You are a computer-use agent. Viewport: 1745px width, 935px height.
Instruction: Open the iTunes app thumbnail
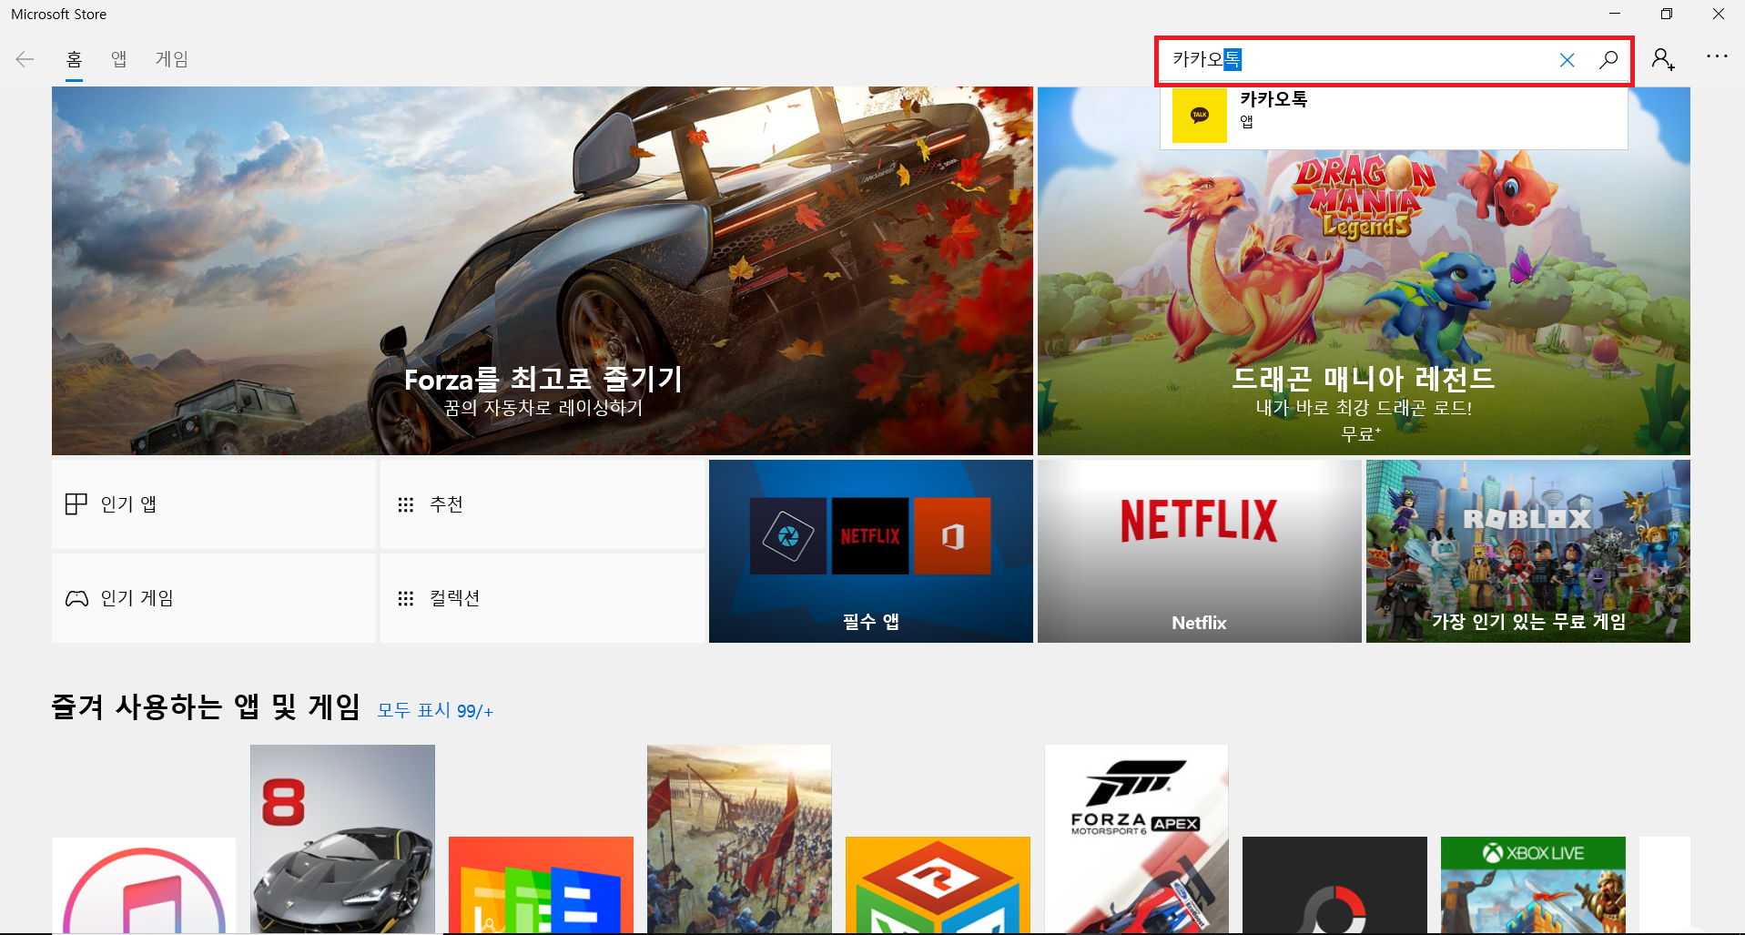pos(144,885)
